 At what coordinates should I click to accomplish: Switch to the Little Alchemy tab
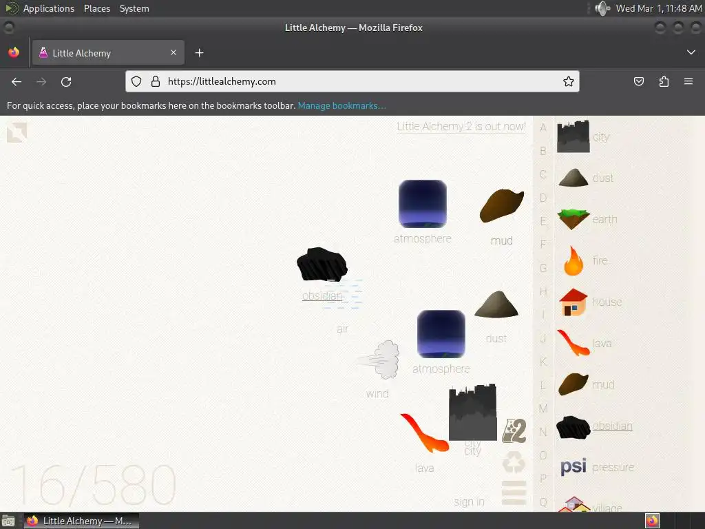(x=108, y=52)
